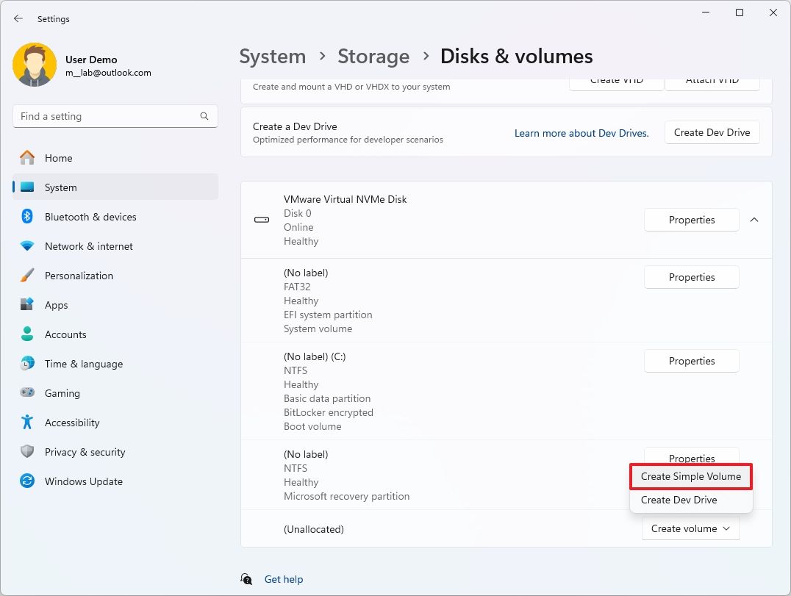Choose Create Dev Drive from popup menu
Viewport: 791px width, 596px height.
point(679,500)
